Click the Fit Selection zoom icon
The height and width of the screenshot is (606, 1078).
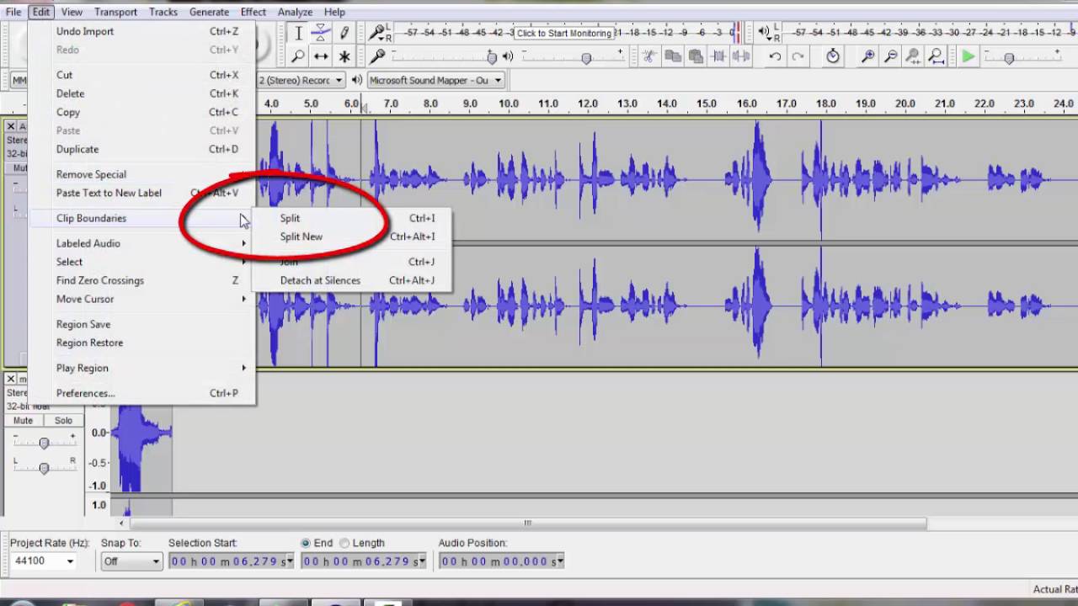point(913,56)
